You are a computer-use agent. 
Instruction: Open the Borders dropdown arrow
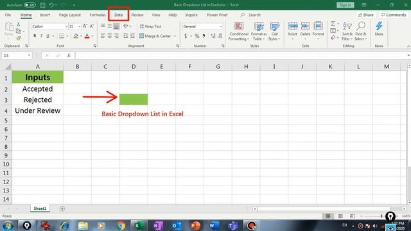coord(67,36)
